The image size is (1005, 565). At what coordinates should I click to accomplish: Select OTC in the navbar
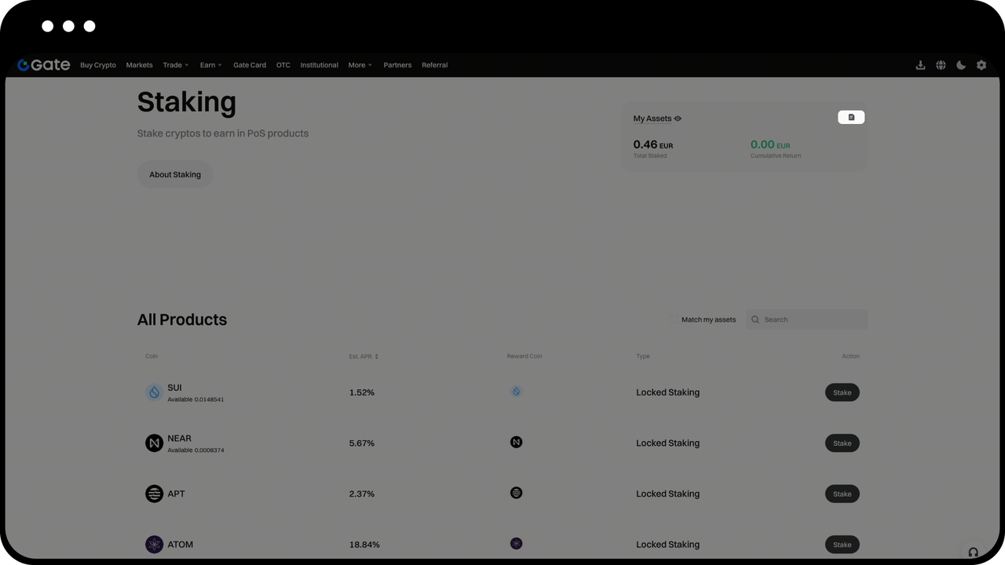(283, 65)
